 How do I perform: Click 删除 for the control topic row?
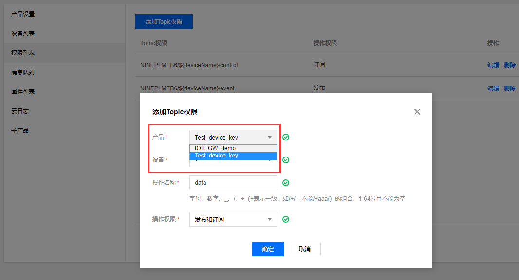click(510, 65)
